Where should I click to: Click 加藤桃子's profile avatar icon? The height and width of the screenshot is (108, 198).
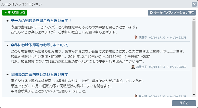[133, 67]
